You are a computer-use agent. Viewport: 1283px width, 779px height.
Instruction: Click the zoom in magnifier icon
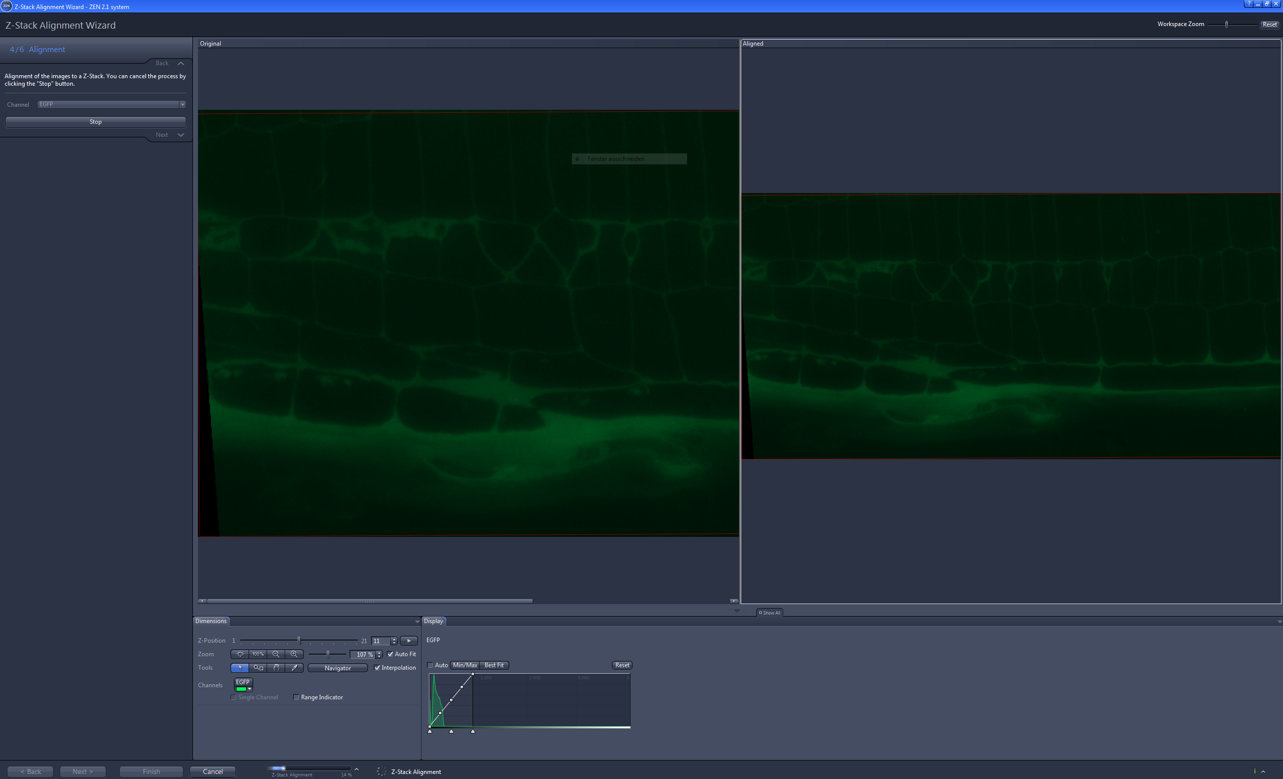295,655
